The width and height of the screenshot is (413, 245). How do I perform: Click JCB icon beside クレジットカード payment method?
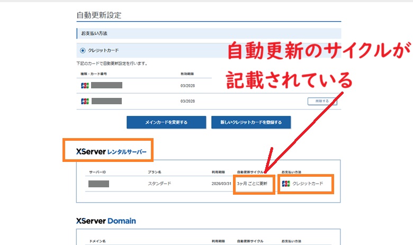click(286, 184)
